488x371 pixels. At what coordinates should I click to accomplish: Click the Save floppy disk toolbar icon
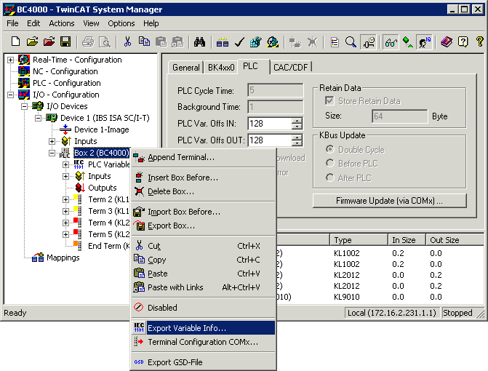[x=65, y=41]
